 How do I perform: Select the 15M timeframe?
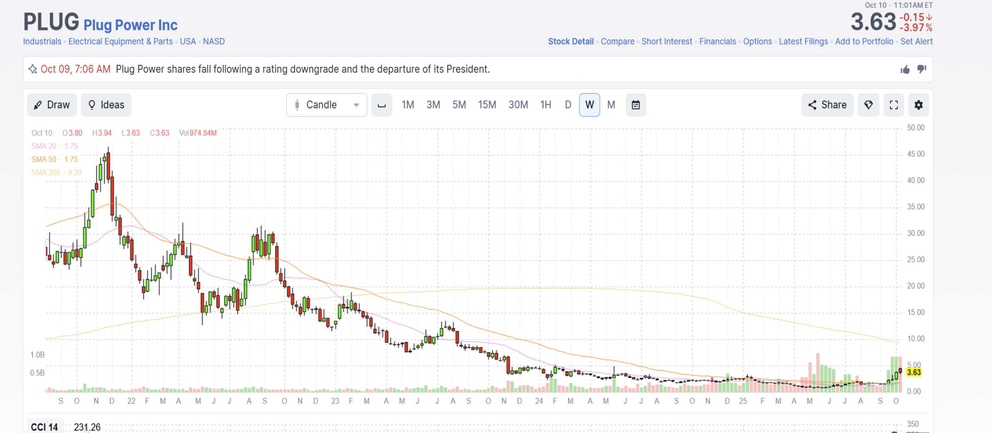coord(487,105)
